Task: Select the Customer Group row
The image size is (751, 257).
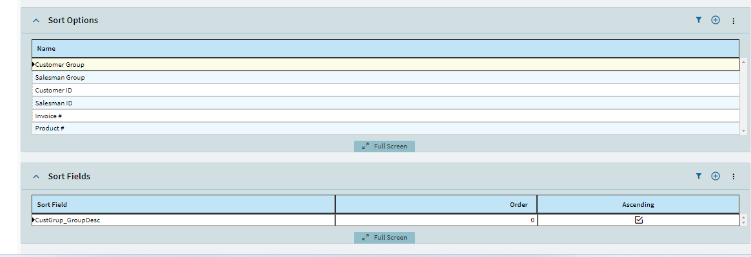Action: (385, 64)
